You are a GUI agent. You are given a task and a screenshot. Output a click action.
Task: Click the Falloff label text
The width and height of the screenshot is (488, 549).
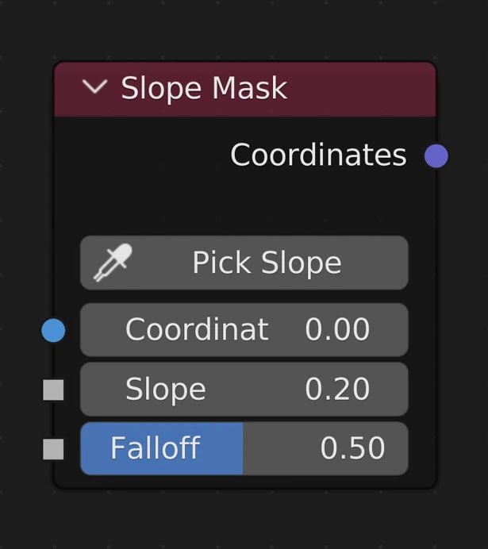coord(155,449)
